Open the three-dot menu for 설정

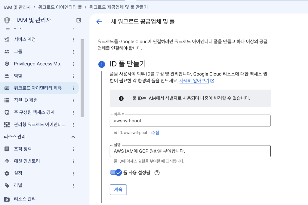coord(73,173)
